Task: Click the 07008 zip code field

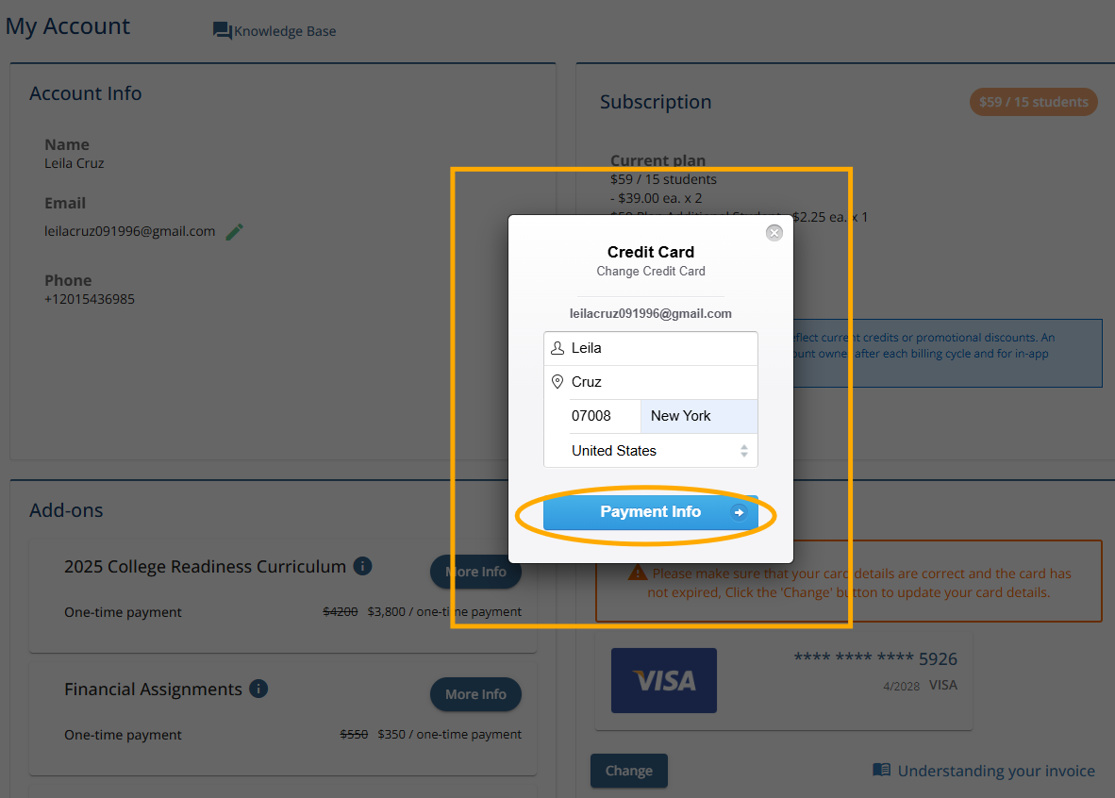Action: pyautogui.click(x=605, y=416)
